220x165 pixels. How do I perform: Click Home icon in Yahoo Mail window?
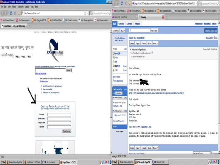pos(129,3)
